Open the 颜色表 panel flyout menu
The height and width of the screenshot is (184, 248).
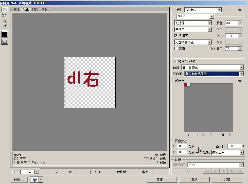pos(240,81)
